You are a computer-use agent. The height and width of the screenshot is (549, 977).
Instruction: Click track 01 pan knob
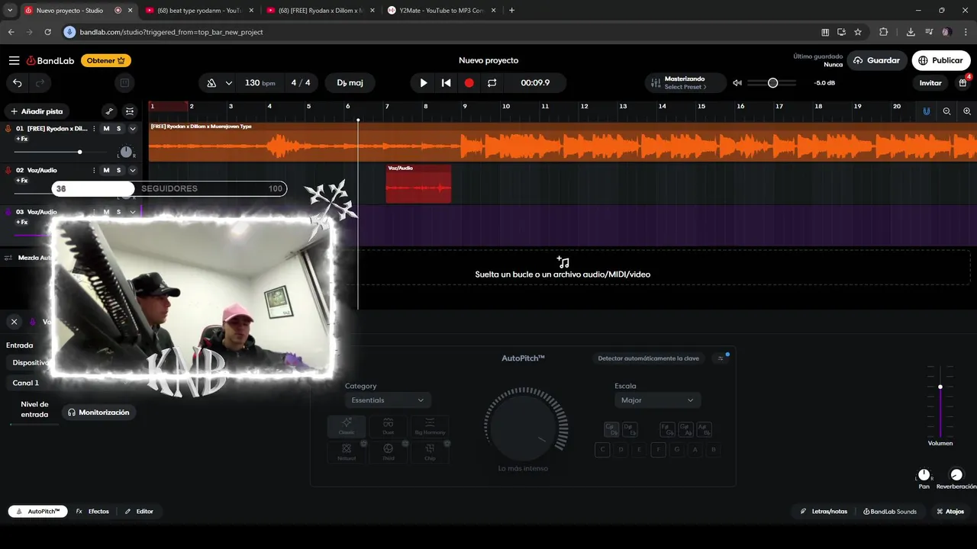pos(126,152)
